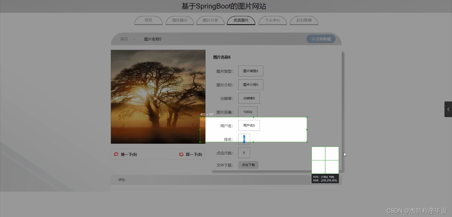Click the click-count value 6

(x=244, y=153)
